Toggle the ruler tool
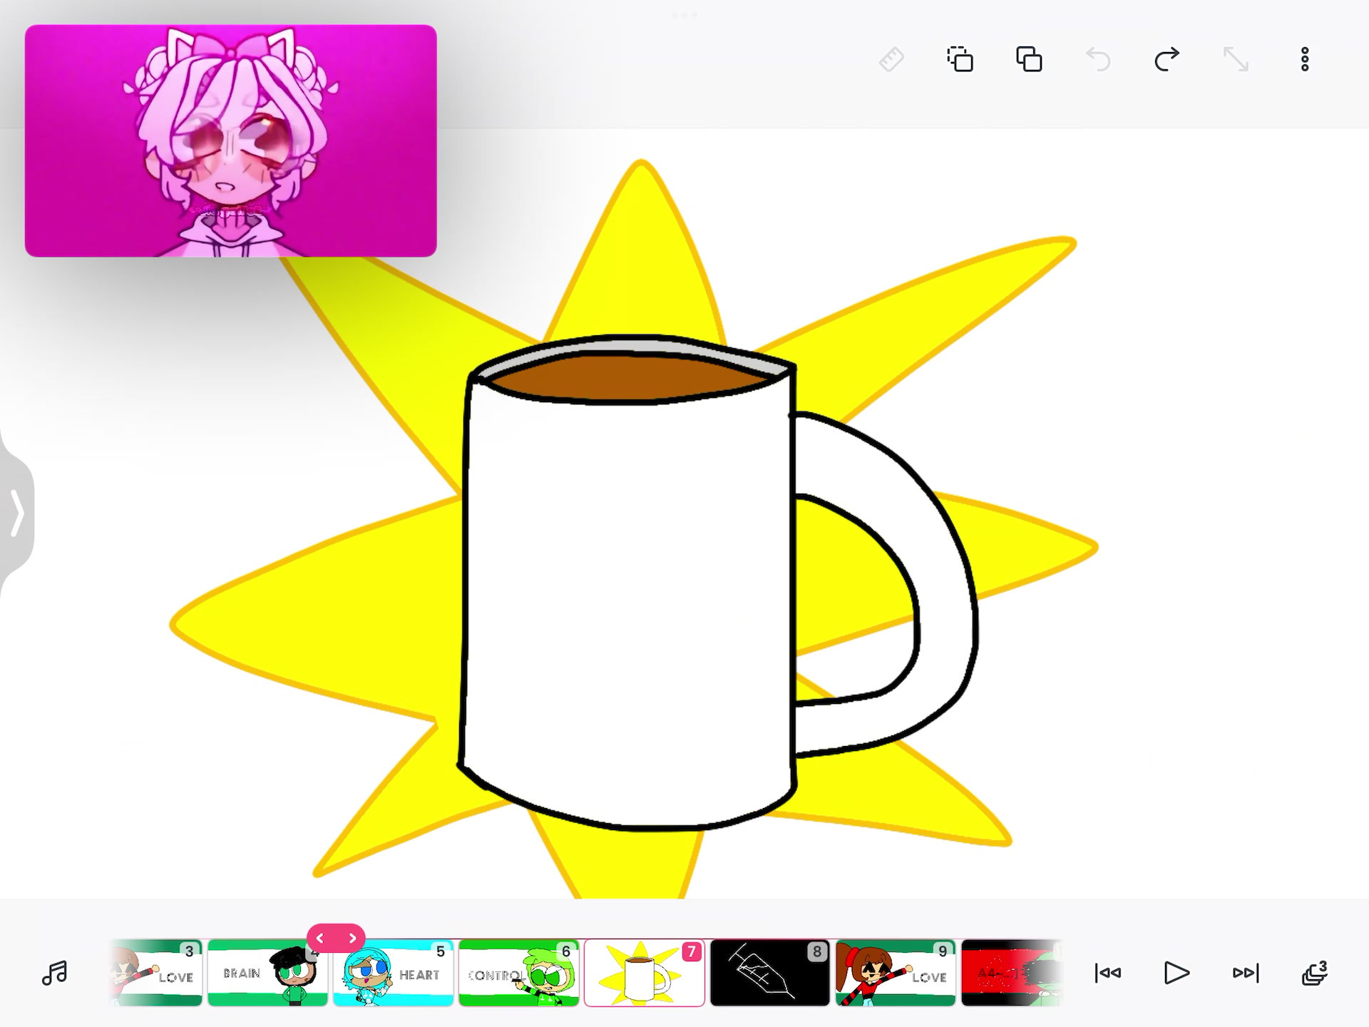 891,59
